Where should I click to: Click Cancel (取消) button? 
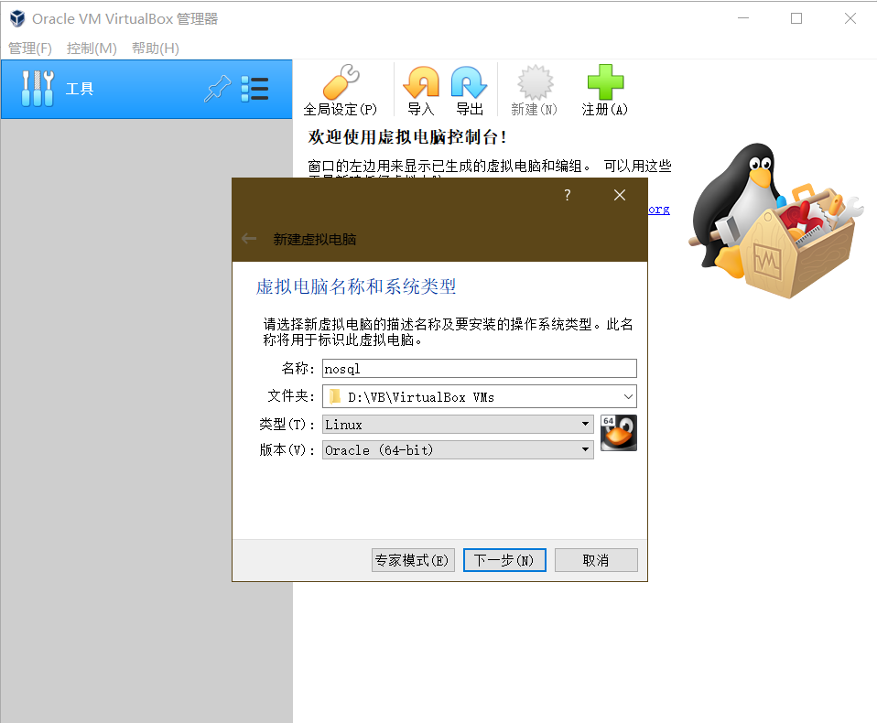pyautogui.click(x=596, y=560)
